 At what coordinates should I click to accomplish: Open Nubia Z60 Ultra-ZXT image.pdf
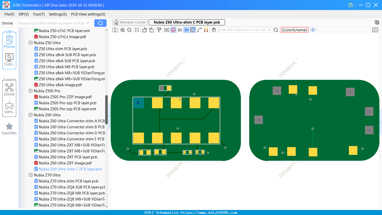pyautogui.click(x=65, y=163)
